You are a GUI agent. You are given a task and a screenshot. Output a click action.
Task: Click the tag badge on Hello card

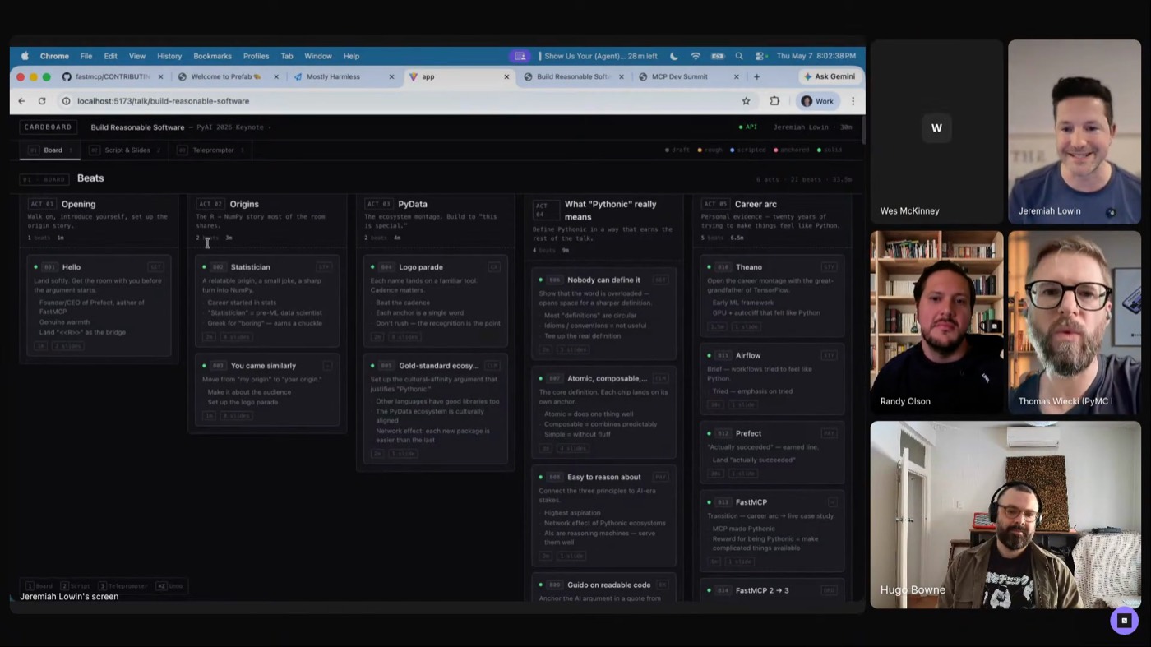[x=155, y=267]
